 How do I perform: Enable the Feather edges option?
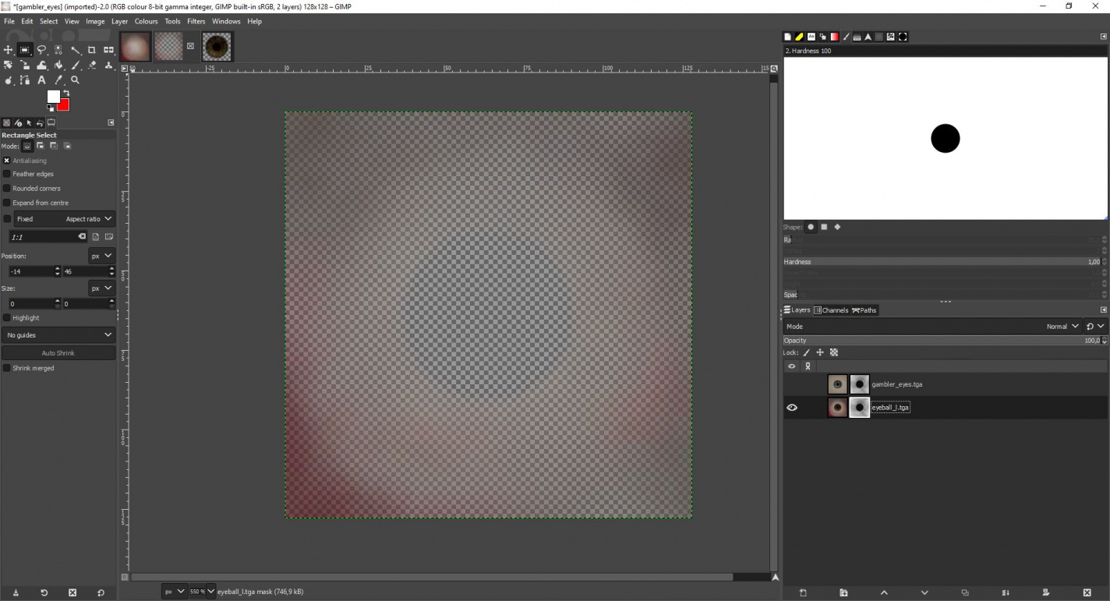[7, 175]
